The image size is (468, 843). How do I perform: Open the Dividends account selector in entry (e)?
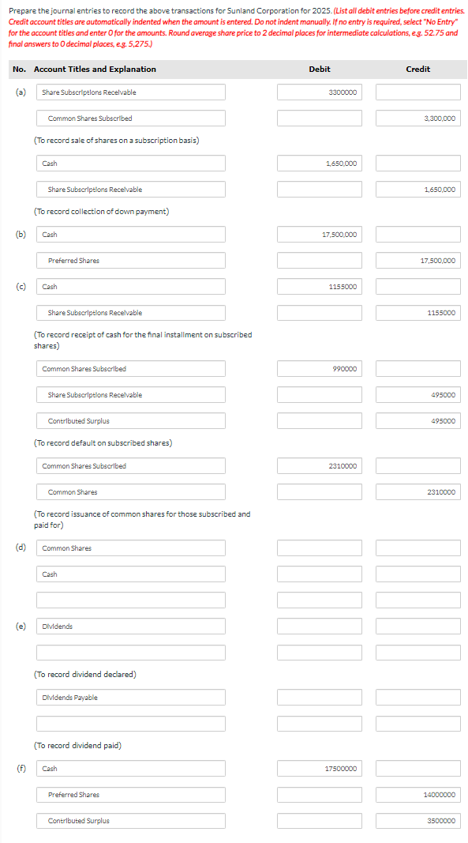point(130,626)
